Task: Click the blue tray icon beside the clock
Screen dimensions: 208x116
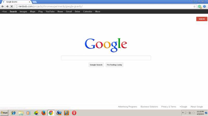Action: point(206,113)
